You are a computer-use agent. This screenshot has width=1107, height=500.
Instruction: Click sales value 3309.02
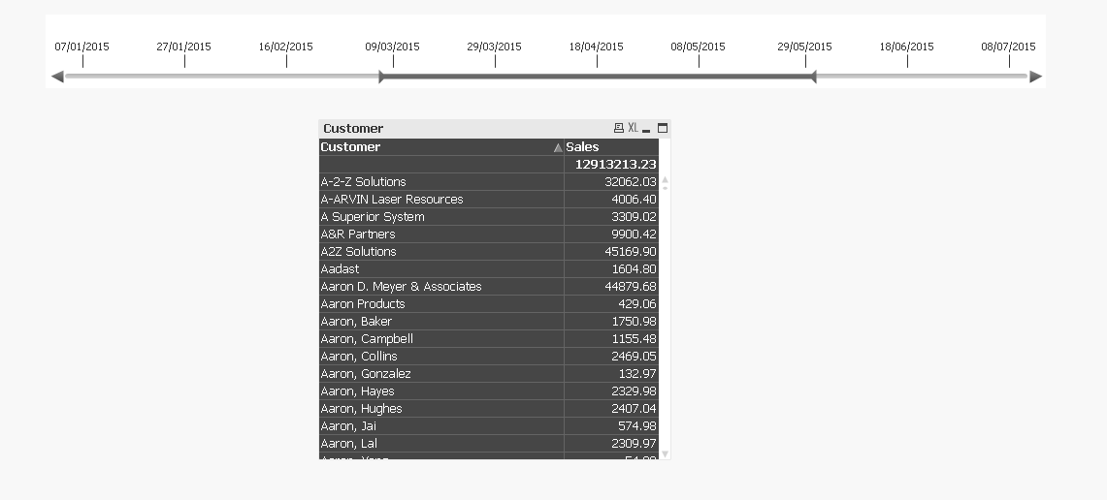coord(611,216)
